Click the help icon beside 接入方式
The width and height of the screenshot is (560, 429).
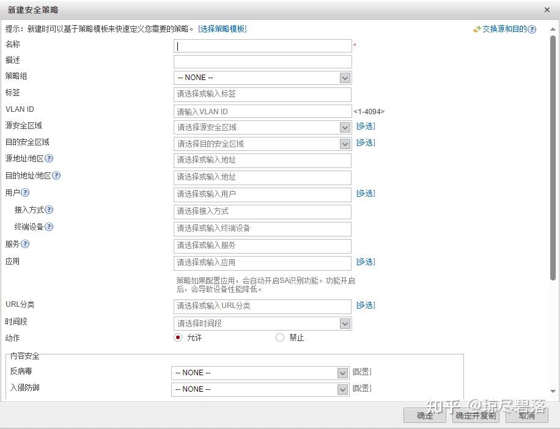49,210
